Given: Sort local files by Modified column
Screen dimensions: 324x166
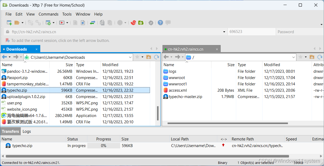Looking at the screenshot, I should pyautogui.click(x=125, y=65).
